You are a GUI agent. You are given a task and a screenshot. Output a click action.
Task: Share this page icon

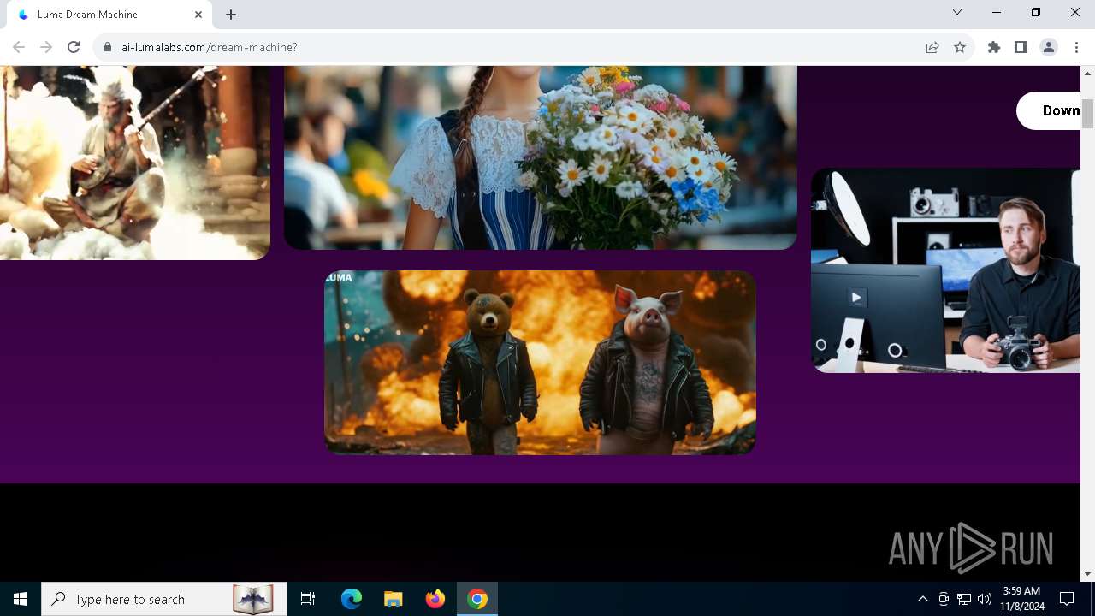point(932,47)
